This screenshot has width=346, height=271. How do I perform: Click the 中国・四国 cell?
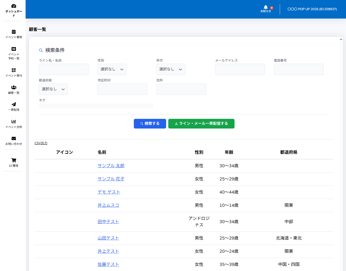pyautogui.click(x=289, y=264)
